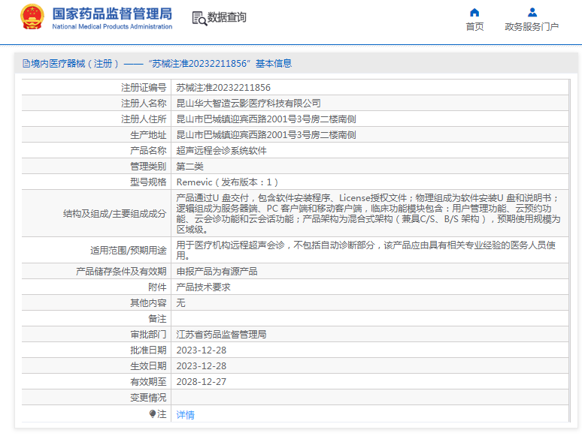Click the model spec Remevic value
Image resolution: width=582 pixels, height=436 pixels.
[x=227, y=182]
